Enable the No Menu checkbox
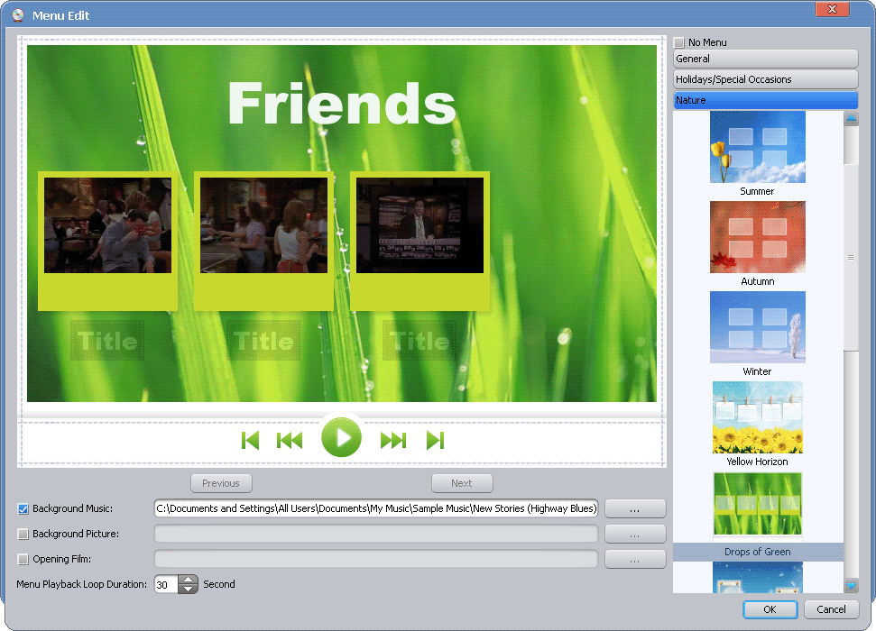The image size is (876, 631). [x=679, y=42]
